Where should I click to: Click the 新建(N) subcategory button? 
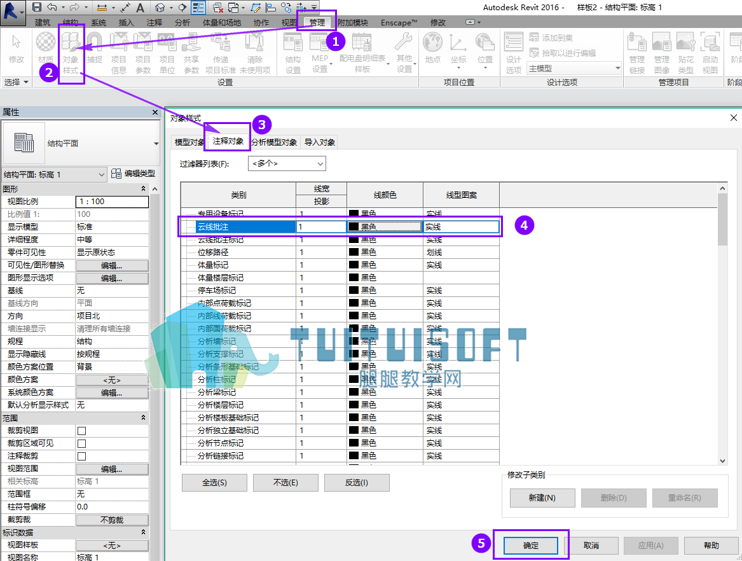tap(542, 497)
